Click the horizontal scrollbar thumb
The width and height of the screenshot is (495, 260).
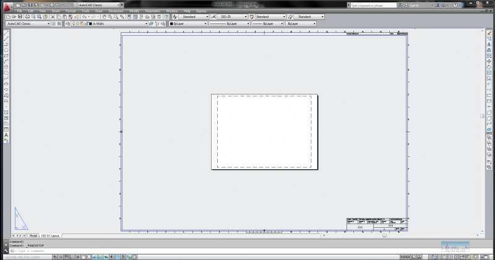pyautogui.click(x=384, y=235)
